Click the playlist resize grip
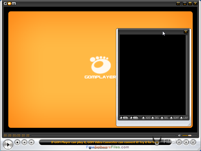Screen dimensions: 201x151 189,124
